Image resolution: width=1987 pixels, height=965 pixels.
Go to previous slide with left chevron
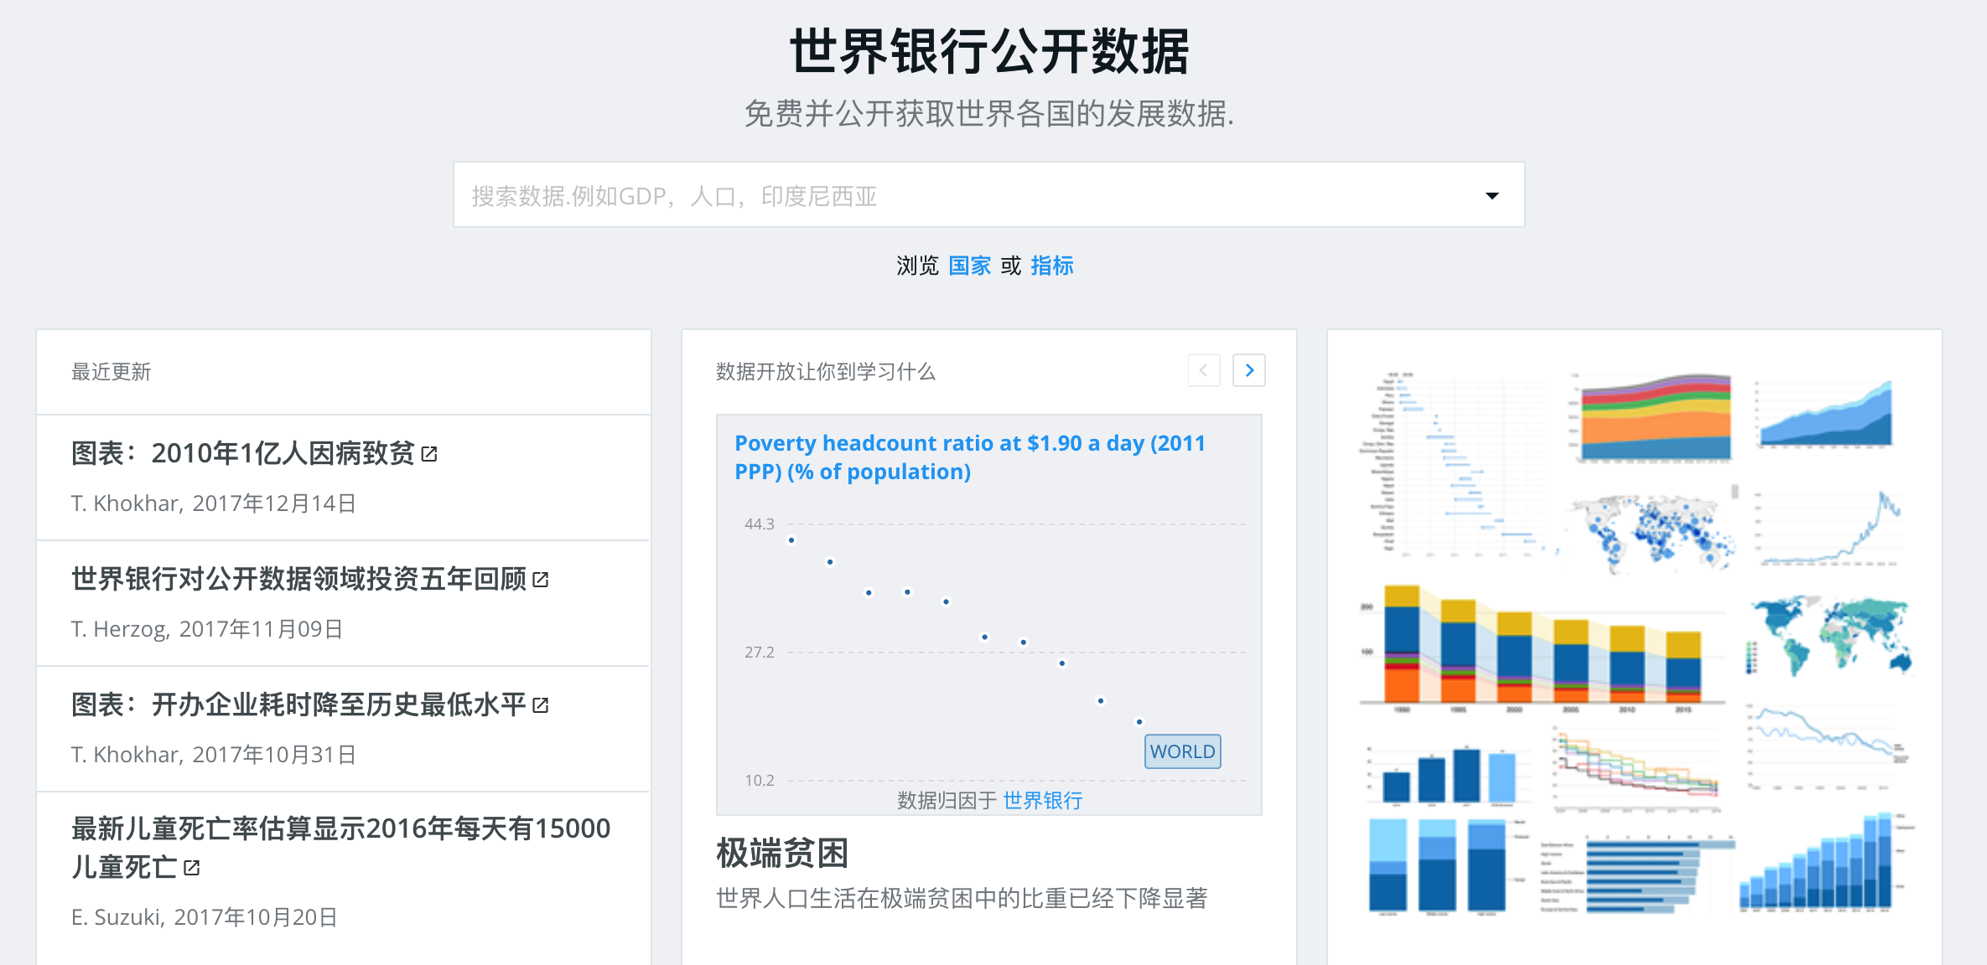[x=1203, y=370]
